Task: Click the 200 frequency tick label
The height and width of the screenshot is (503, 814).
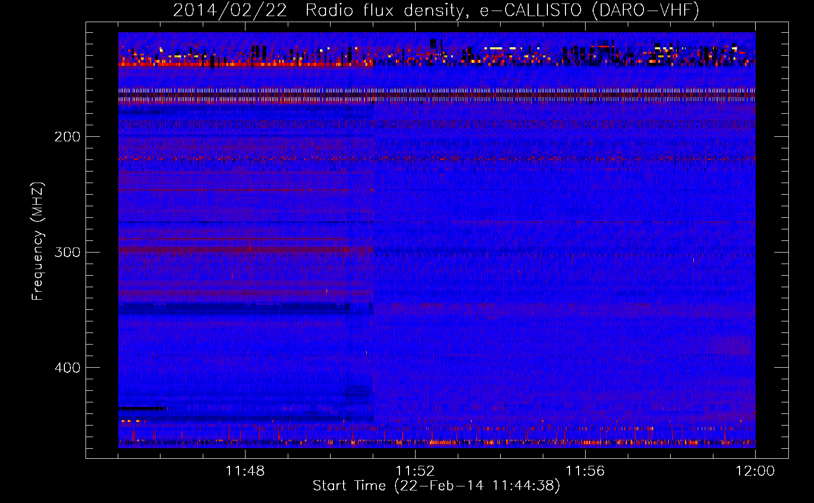Action: pyautogui.click(x=67, y=137)
